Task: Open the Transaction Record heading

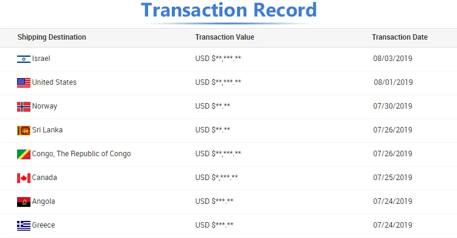Action: click(228, 10)
